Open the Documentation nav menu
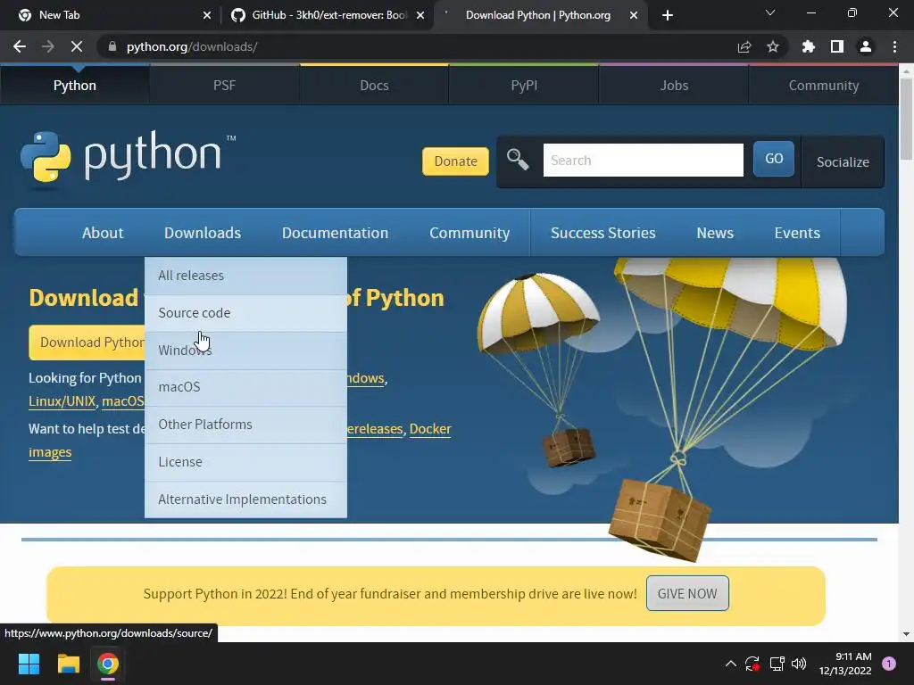The image size is (914, 685). tap(335, 233)
